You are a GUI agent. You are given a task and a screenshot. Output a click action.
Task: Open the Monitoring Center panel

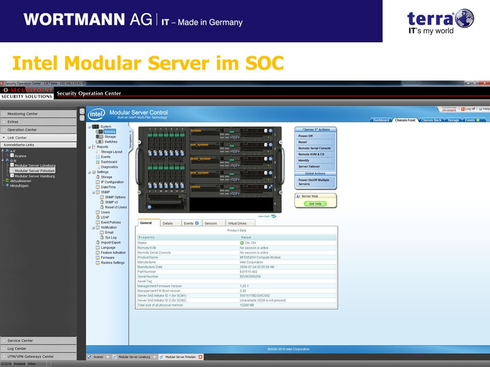(38, 114)
